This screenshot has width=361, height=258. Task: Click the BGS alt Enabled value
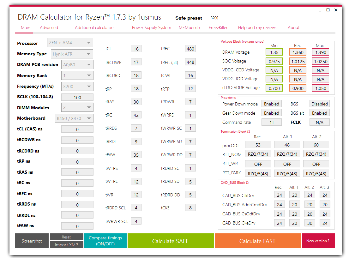(319, 113)
